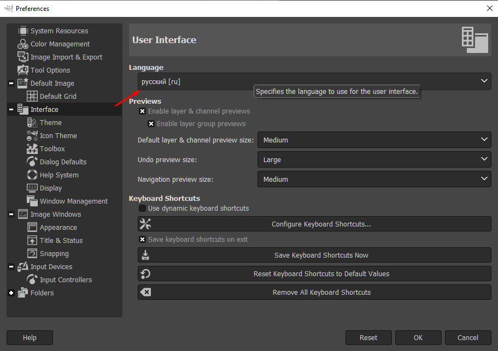Click the Snapping icon
The image size is (498, 351).
[32, 253]
